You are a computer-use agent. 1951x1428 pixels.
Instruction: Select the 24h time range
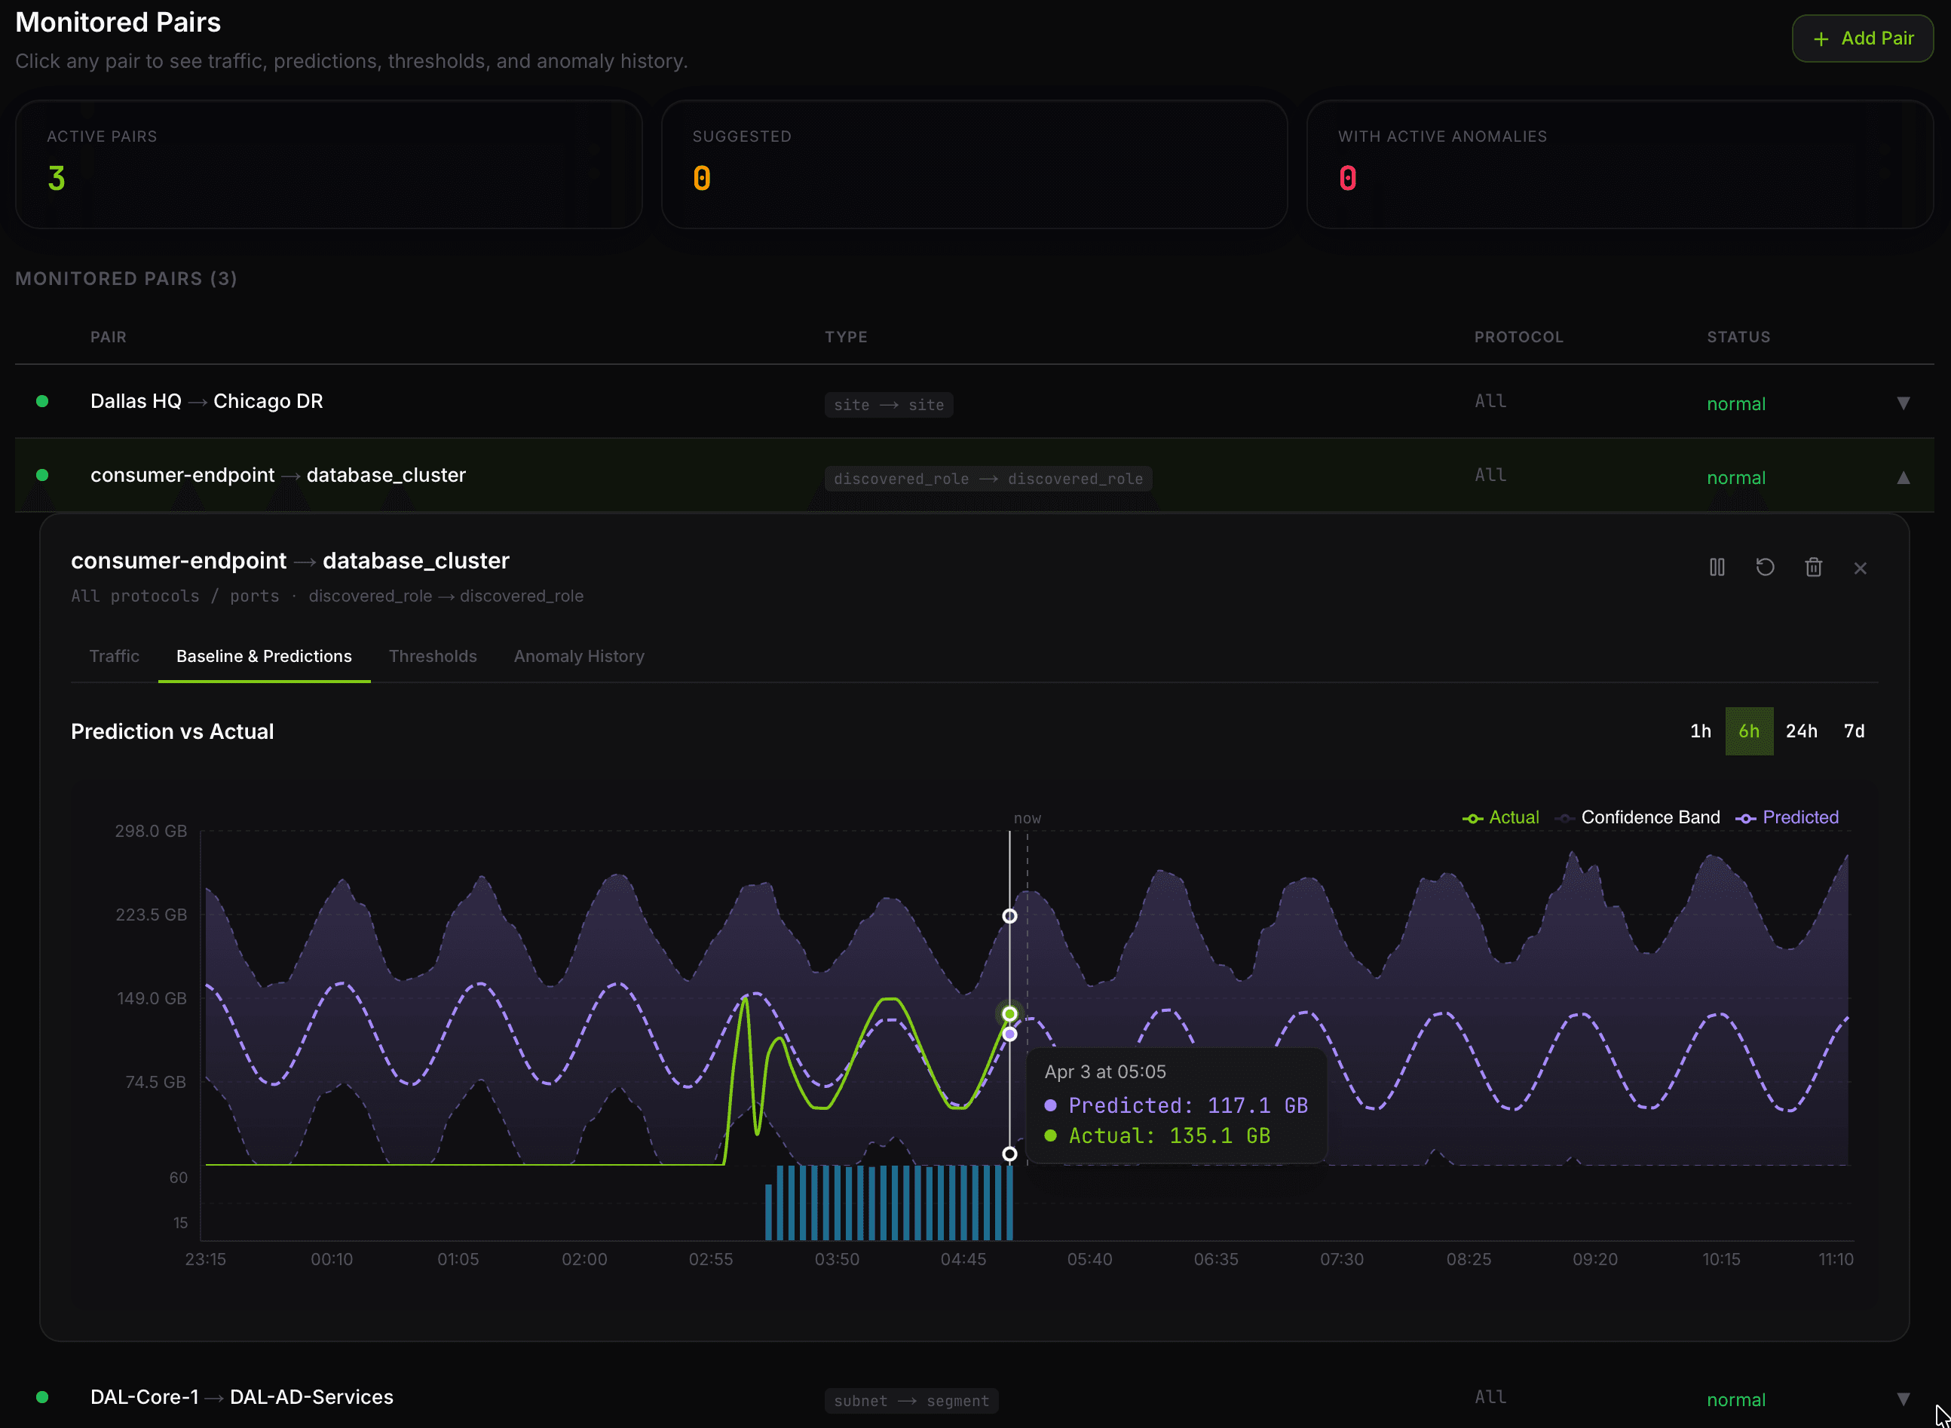coord(1802,731)
